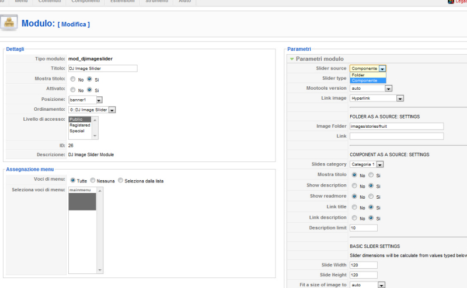Click up arrow of menu items scrollbar
Image resolution: width=467 pixels, height=288 pixels.
tap(100, 191)
